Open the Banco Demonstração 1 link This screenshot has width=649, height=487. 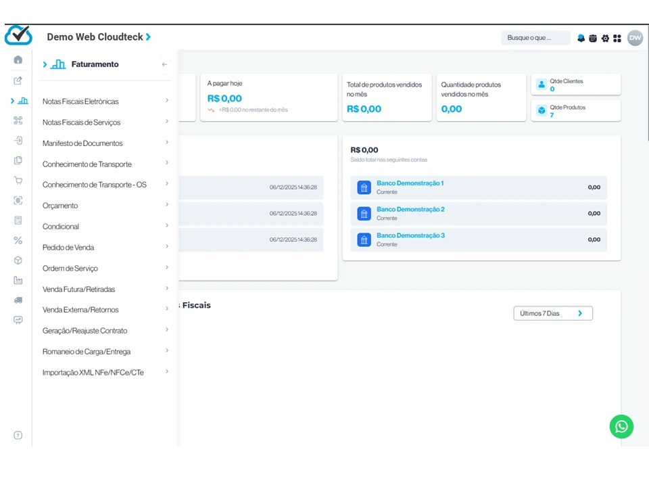pos(410,183)
